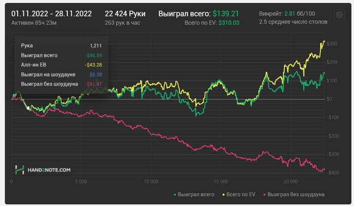Viewport: 354px width, 206px height.
Task: Click the 'Винрейт:' header label
Action: coord(271,14)
